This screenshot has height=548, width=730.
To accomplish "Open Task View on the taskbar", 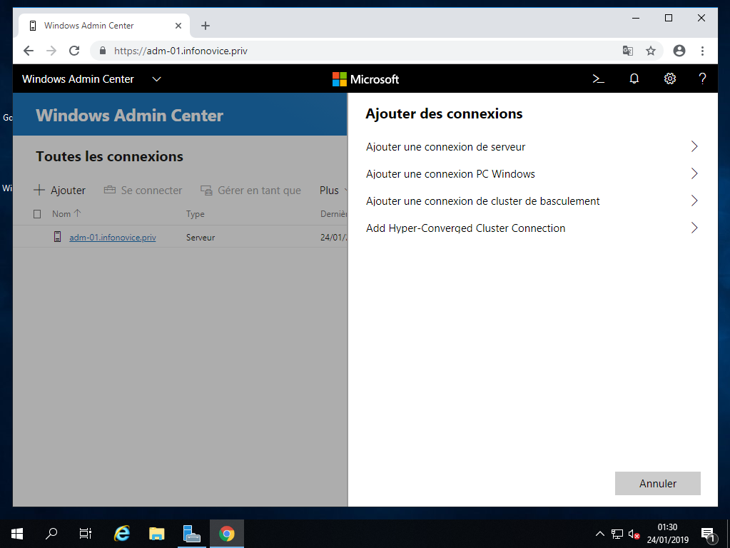I will point(86,534).
